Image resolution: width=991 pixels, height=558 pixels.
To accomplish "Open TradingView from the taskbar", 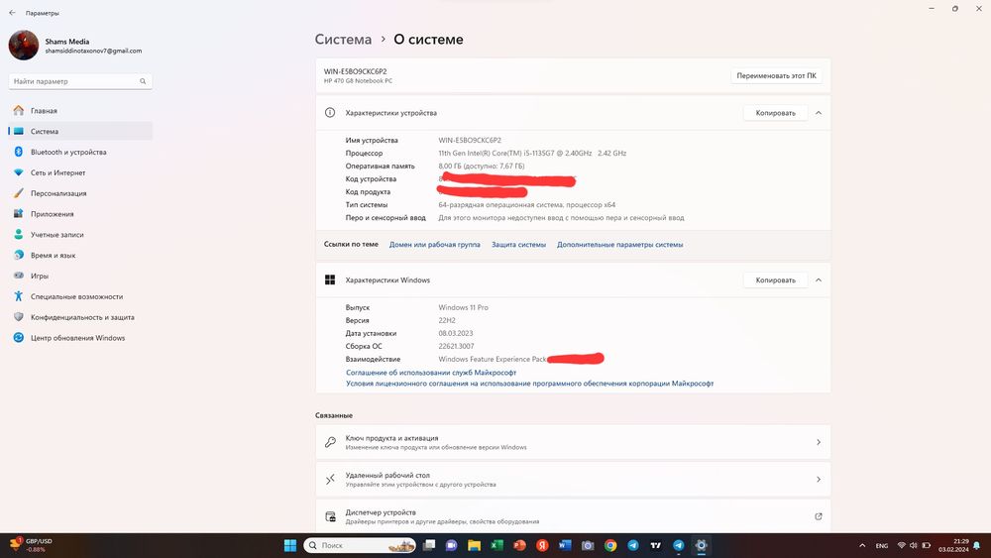I will (655, 545).
